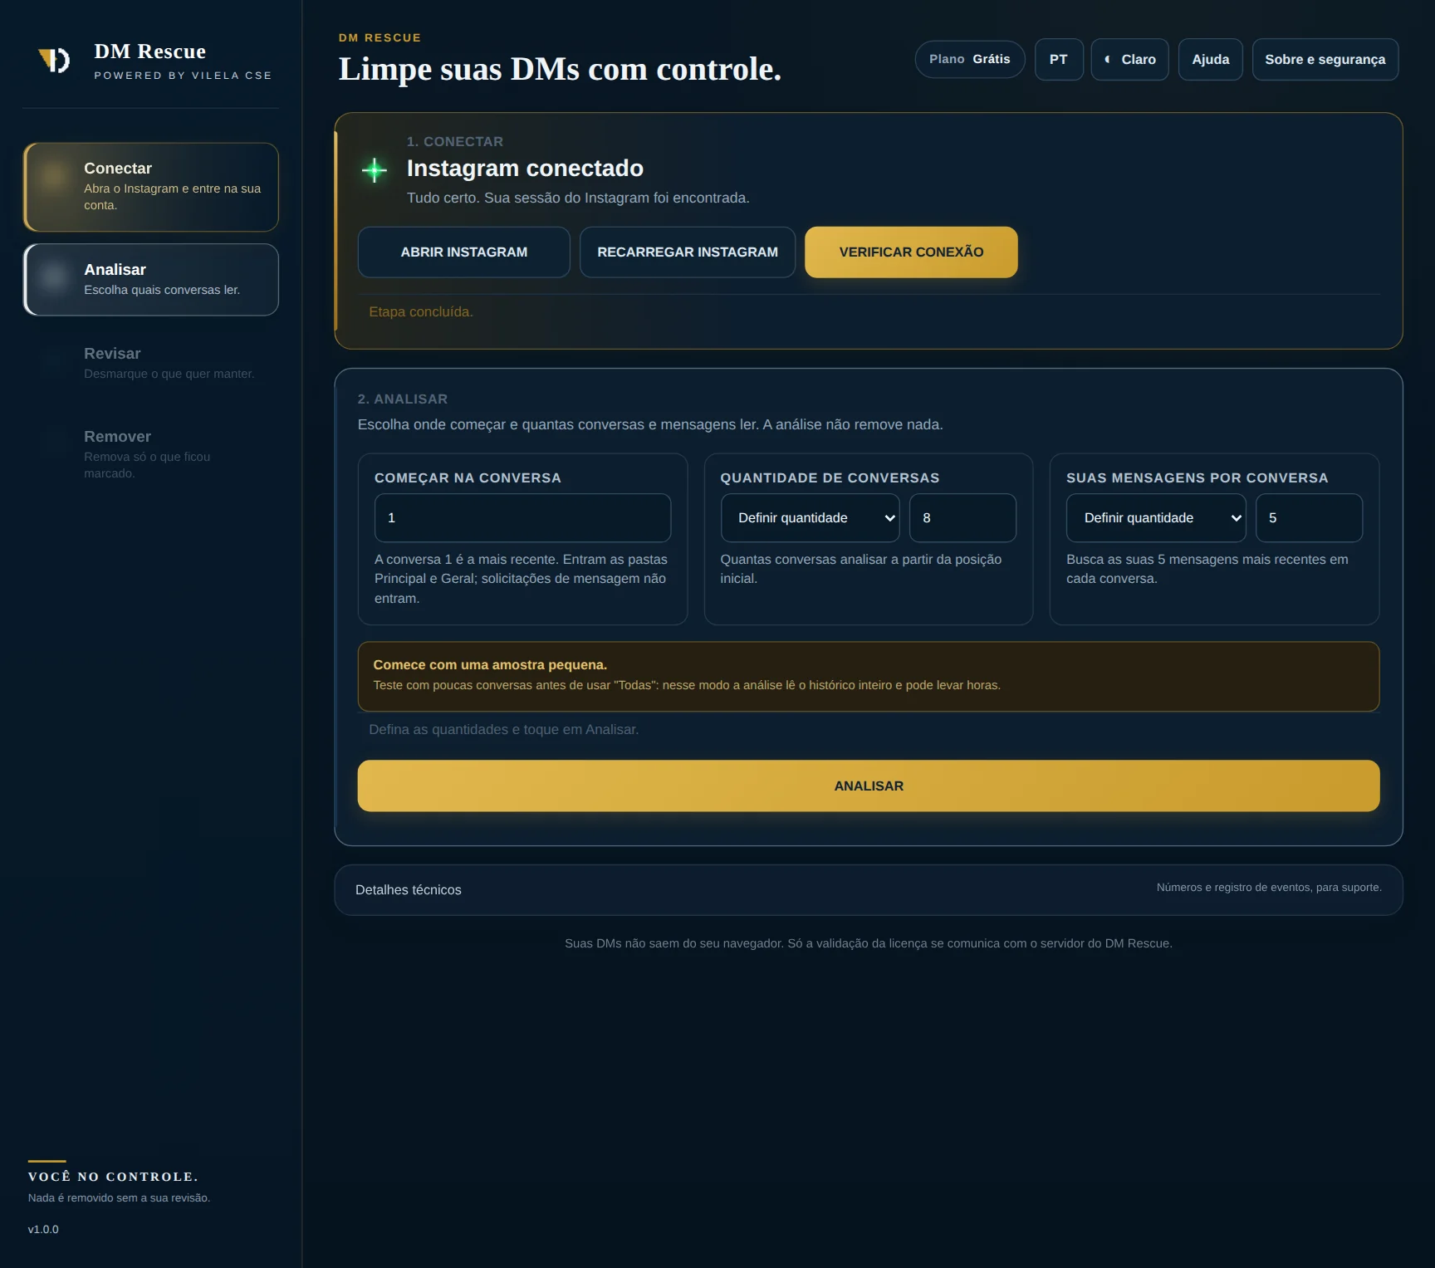Toggle the Claro light theme button
Viewport: 1435px width, 1268px height.
(x=1129, y=60)
